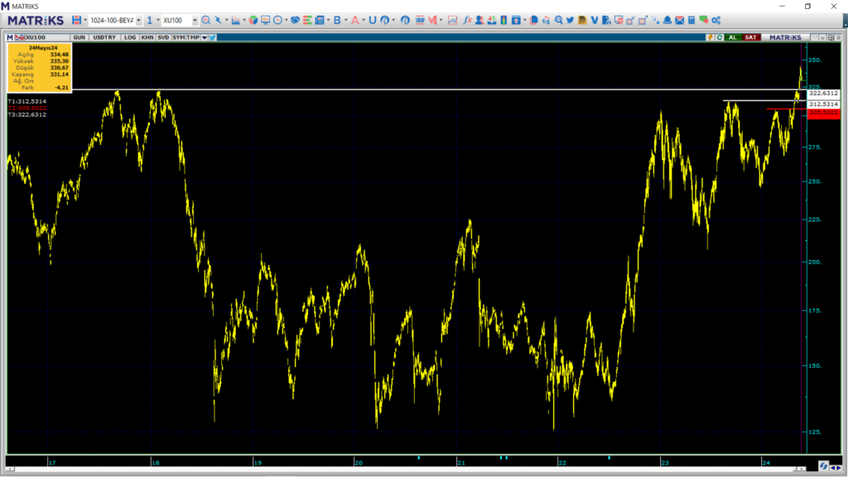Click the chart's horizontal scrollbar

point(414,466)
